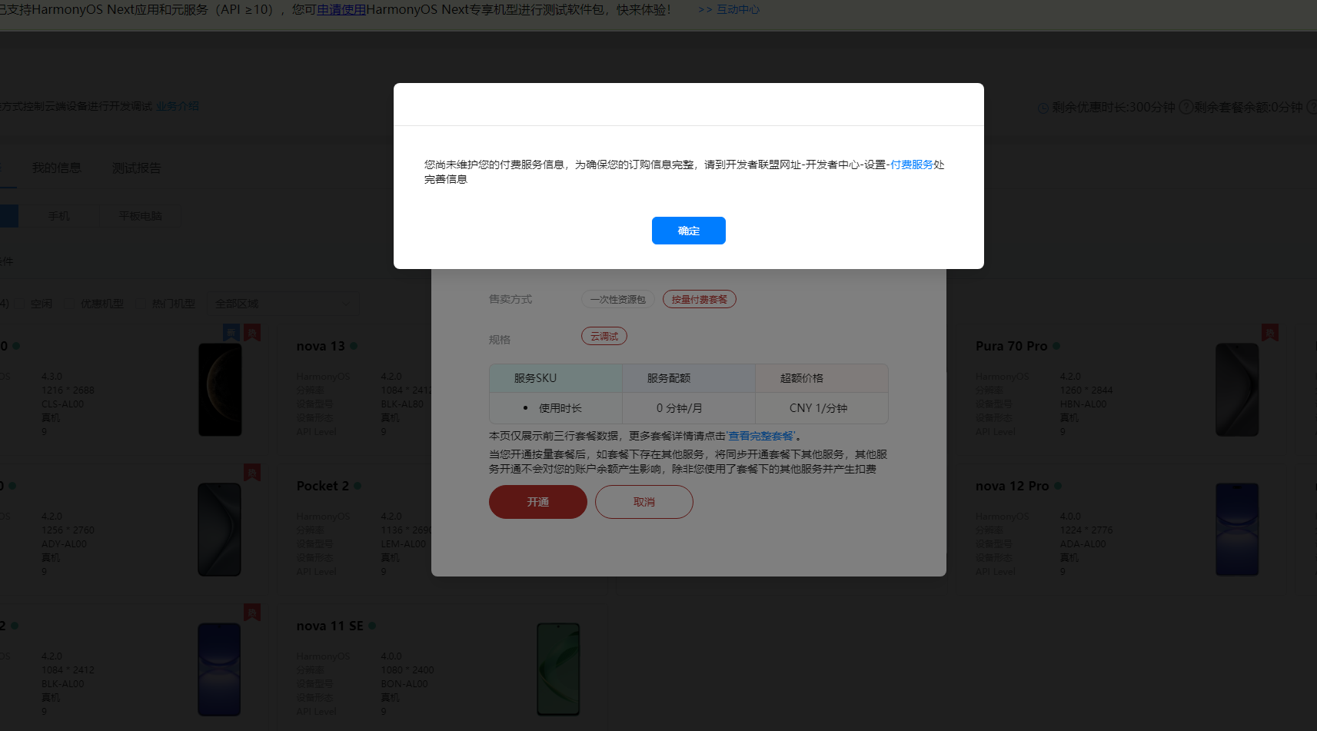Viewport: 1317px width, 731px height.
Task: Click the nova 11 SE device name
Action: (x=330, y=626)
